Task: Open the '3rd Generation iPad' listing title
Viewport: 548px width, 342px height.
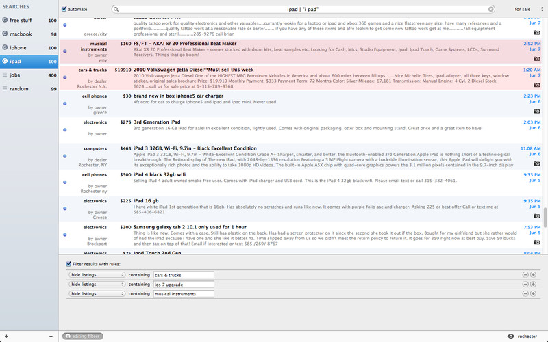Action: click(x=157, y=122)
